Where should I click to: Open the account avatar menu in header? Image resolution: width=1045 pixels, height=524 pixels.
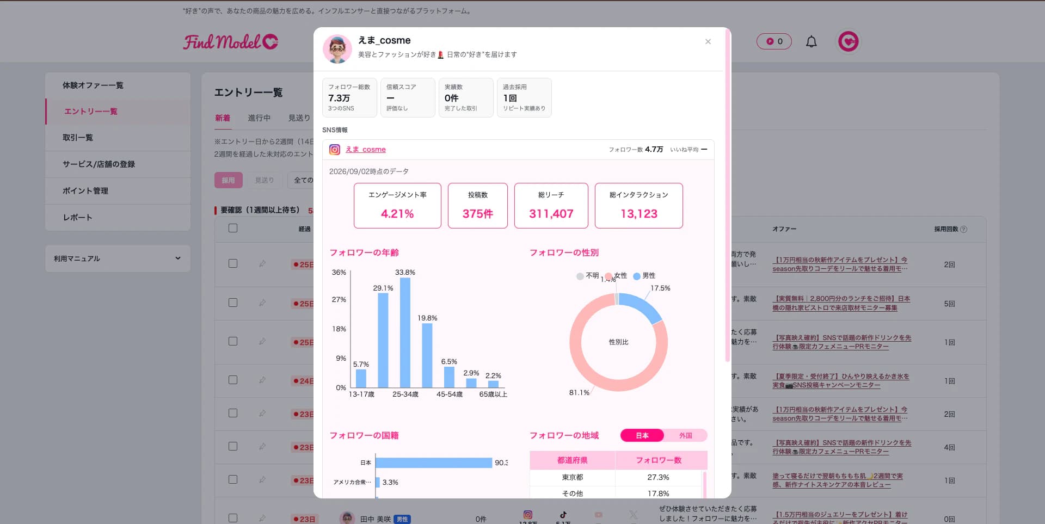[x=848, y=41]
